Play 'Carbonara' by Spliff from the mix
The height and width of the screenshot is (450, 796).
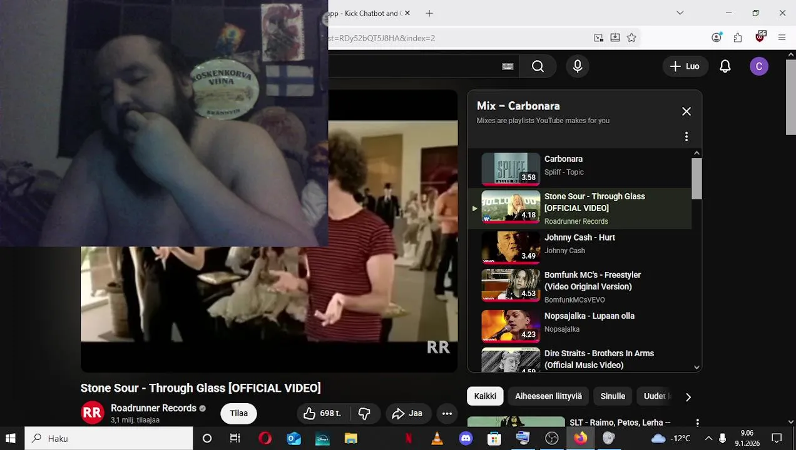coord(579,167)
